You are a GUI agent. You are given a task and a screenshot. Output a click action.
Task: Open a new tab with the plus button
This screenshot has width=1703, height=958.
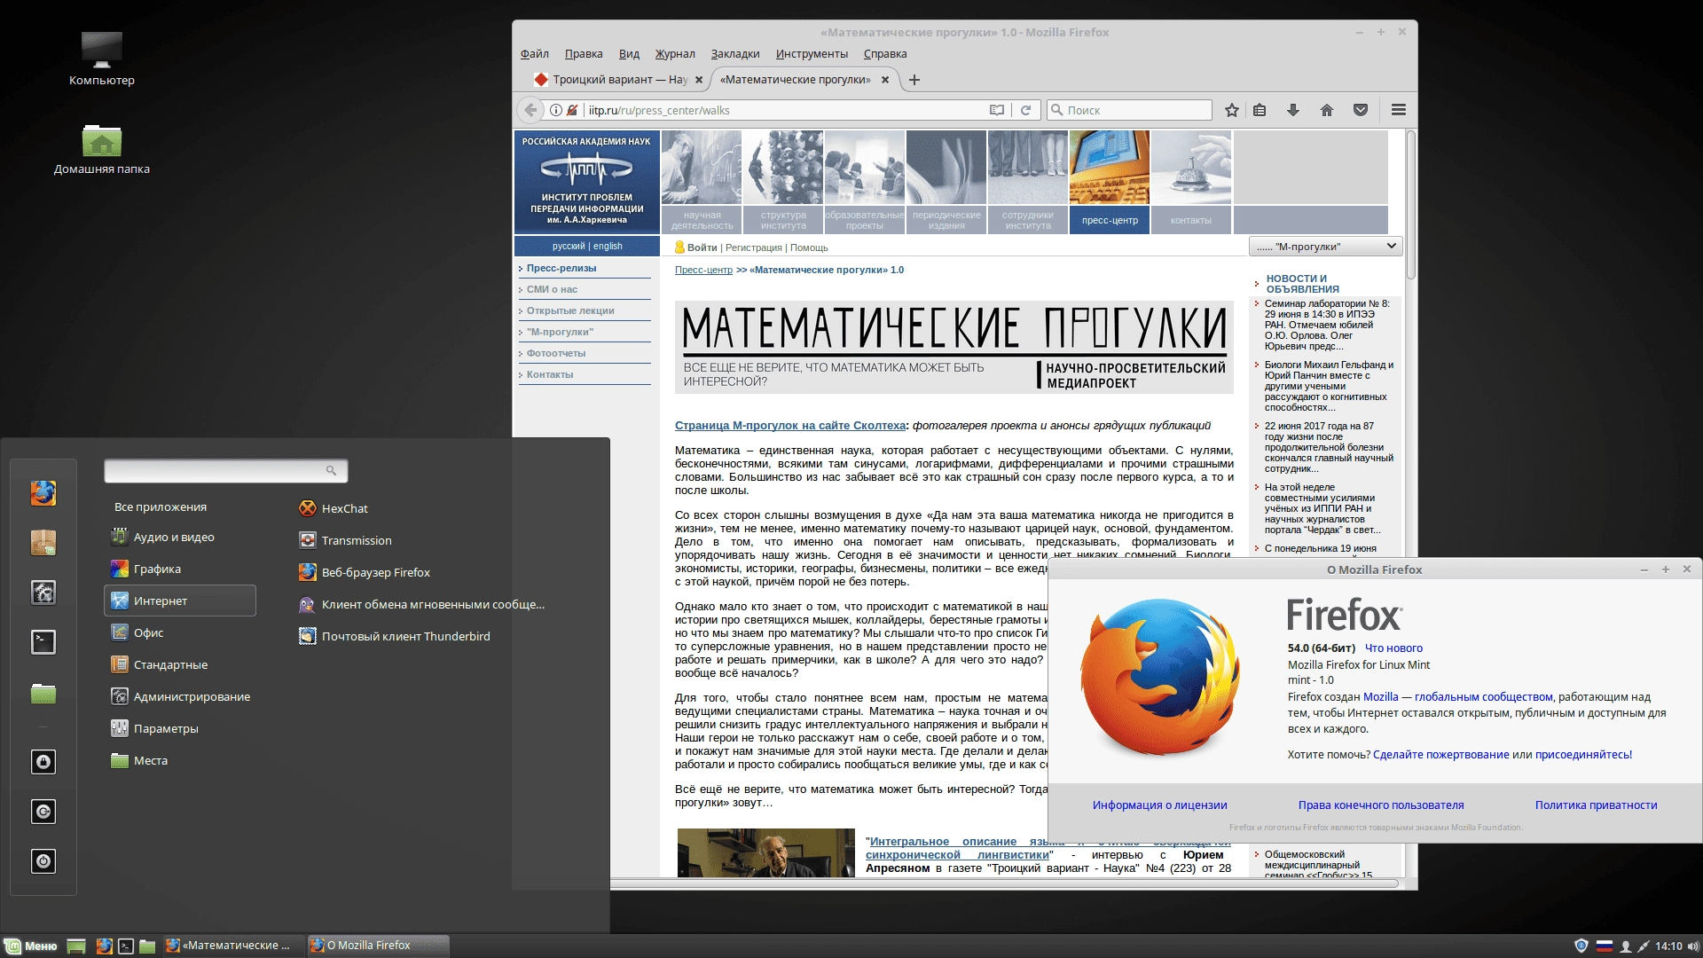[x=914, y=80]
